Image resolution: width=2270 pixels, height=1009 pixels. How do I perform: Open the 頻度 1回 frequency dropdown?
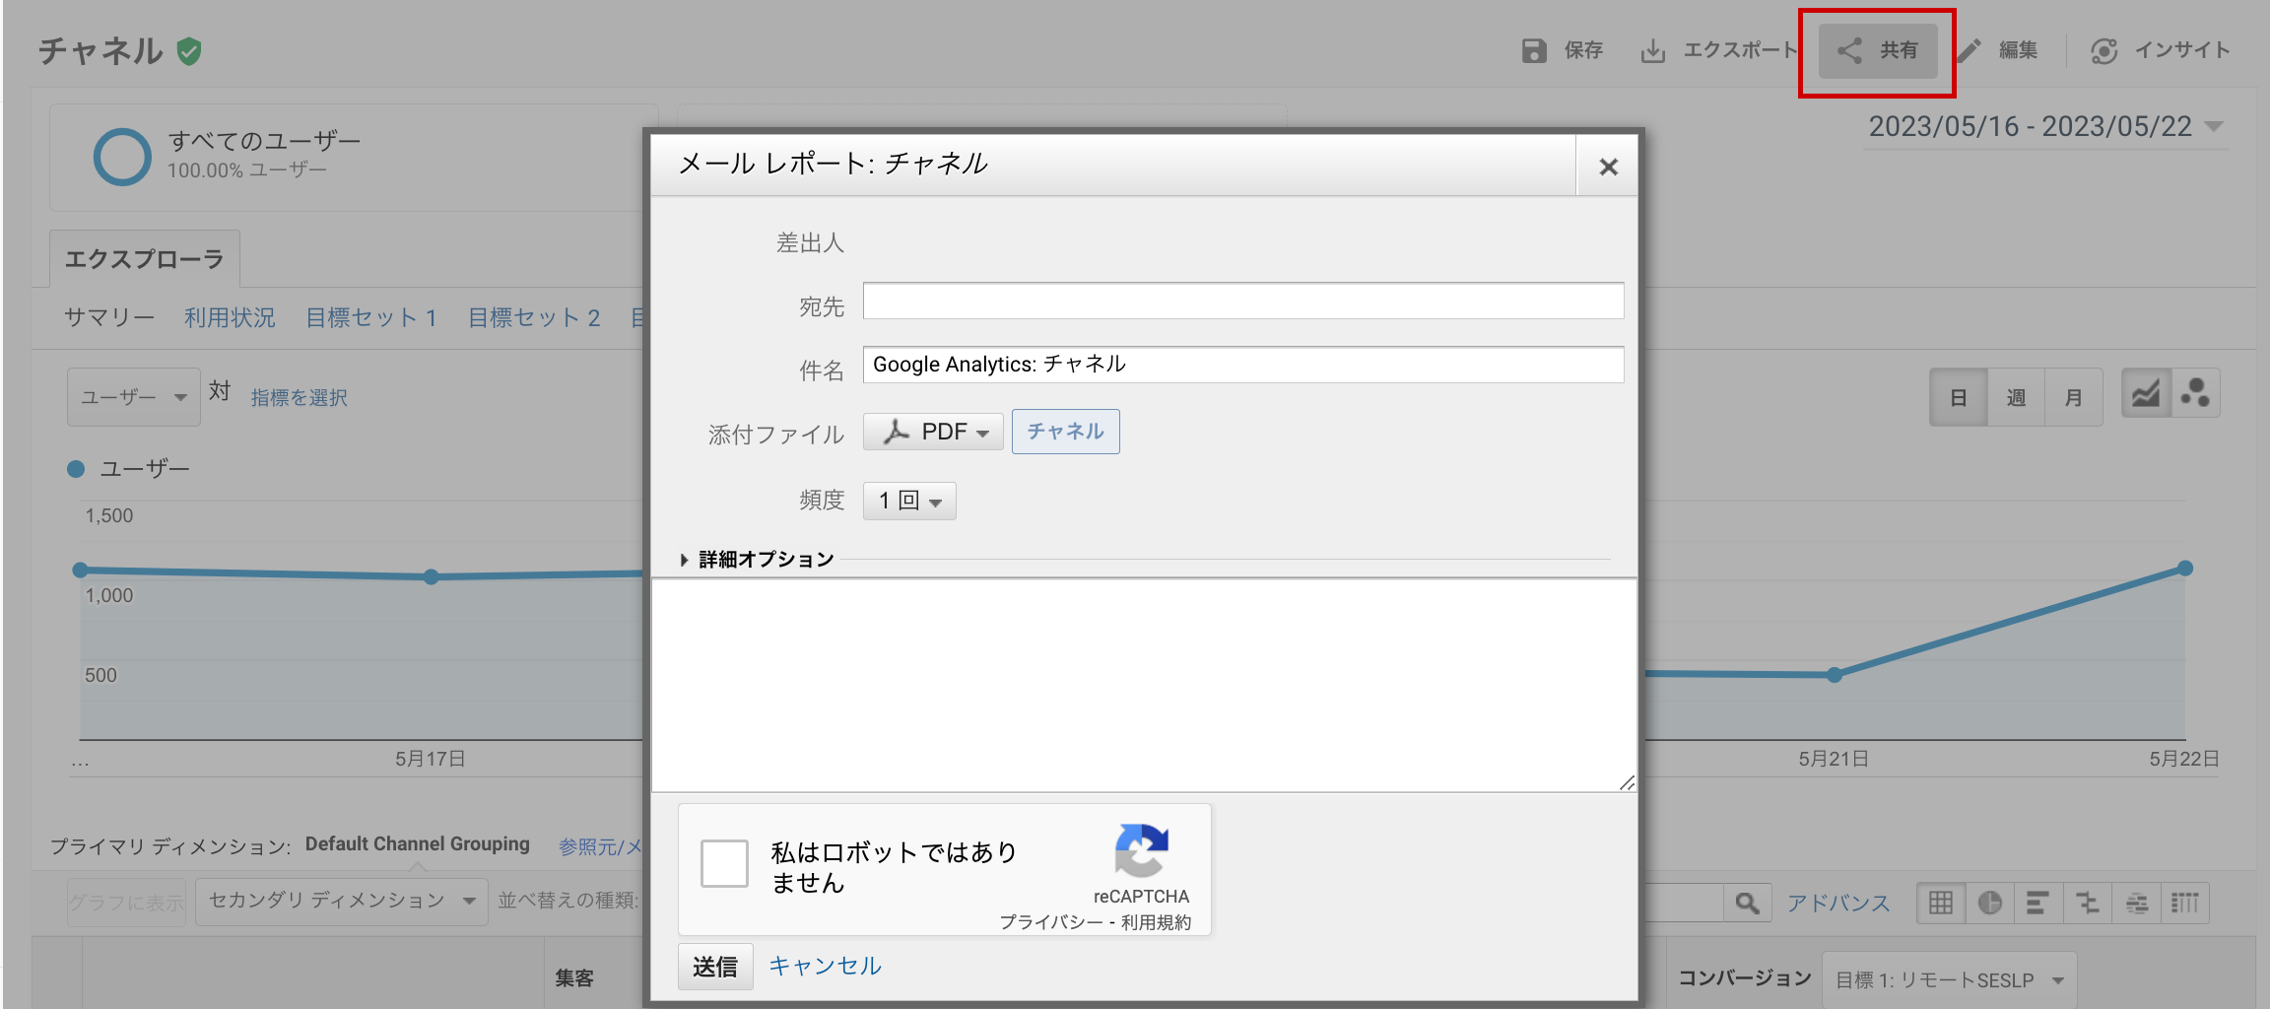point(909,501)
